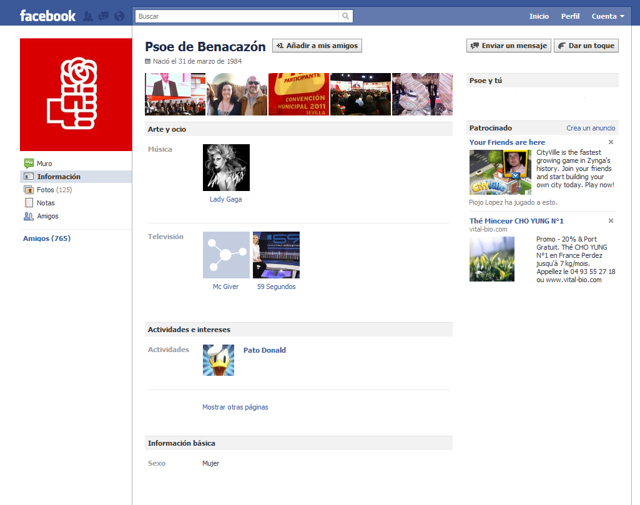Click the 'Mujer' value under Sexo
640x505 pixels.
210,463
